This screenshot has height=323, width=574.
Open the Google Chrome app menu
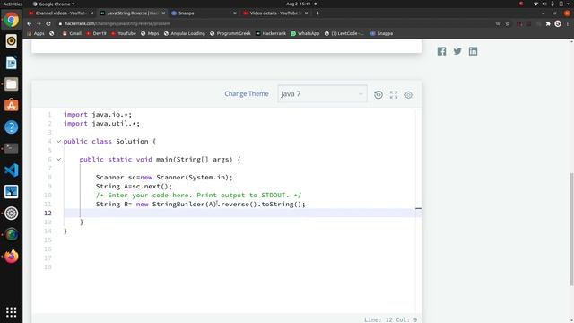coord(54,4)
